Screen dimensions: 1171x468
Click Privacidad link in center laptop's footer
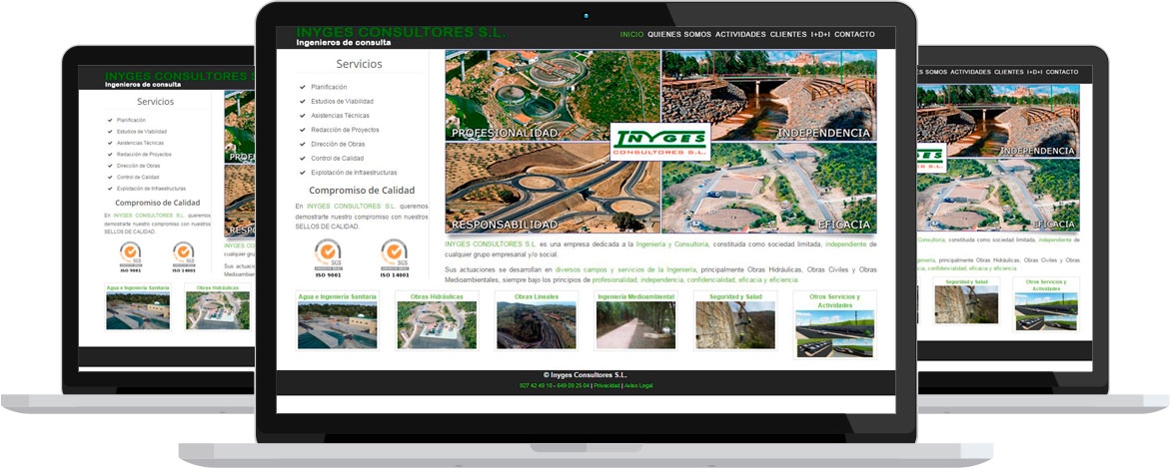(606, 386)
